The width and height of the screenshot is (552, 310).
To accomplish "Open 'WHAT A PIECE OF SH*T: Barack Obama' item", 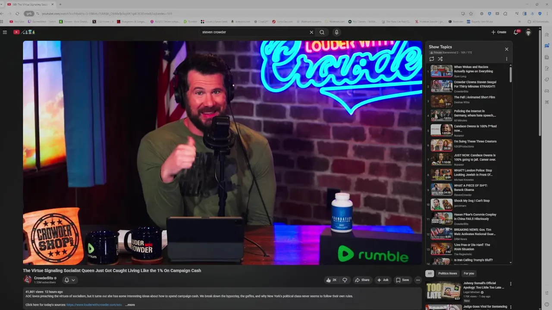I will [x=468, y=189].
